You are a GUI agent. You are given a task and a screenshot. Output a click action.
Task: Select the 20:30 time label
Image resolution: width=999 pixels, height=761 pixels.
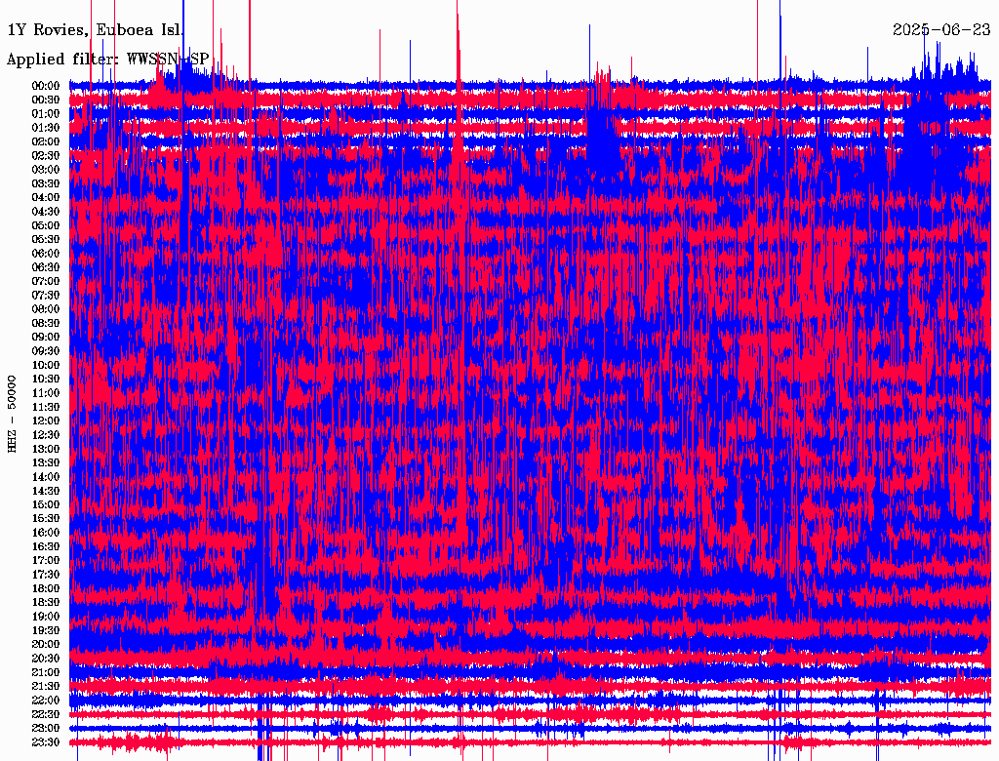click(46, 658)
